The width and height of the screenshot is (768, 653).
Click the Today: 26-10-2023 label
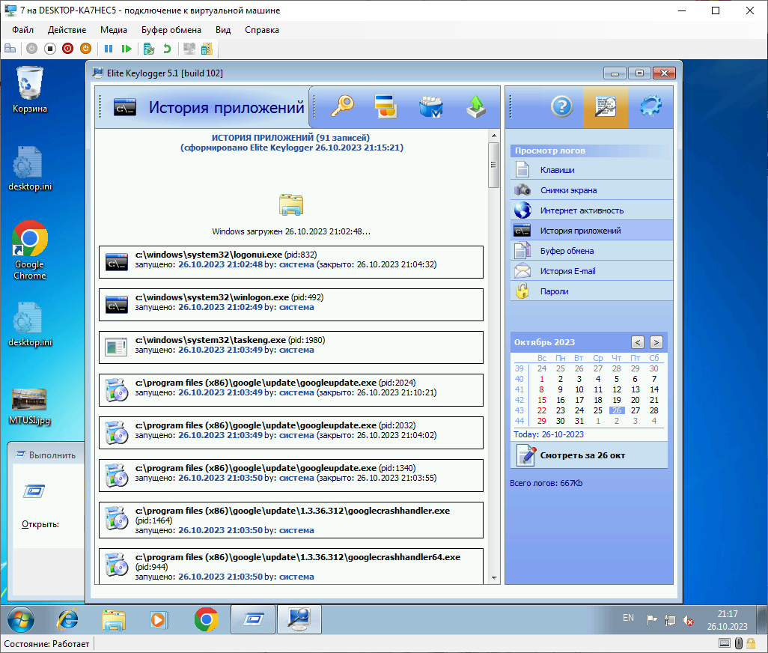tap(549, 434)
